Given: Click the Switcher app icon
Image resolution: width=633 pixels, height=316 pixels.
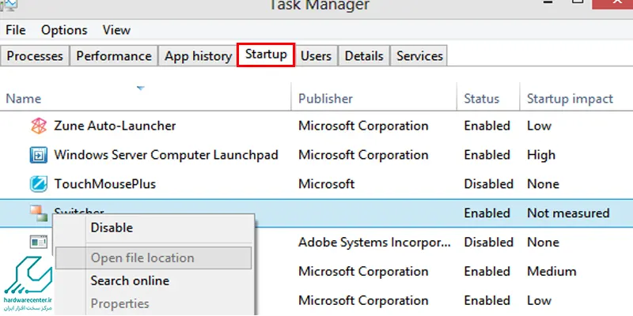Looking at the screenshot, I should [x=39, y=213].
